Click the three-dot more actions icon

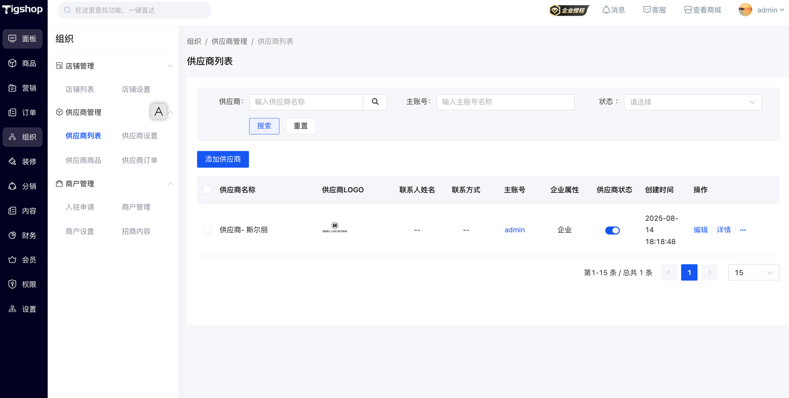pos(743,230)
